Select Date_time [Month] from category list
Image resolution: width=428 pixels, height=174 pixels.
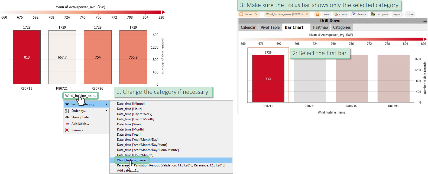point(131,129)
